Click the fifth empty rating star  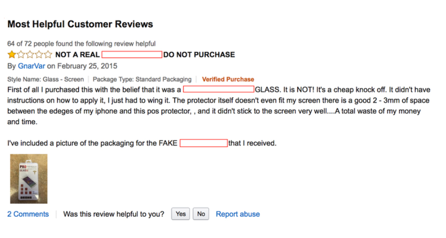(x=48, y=54)
